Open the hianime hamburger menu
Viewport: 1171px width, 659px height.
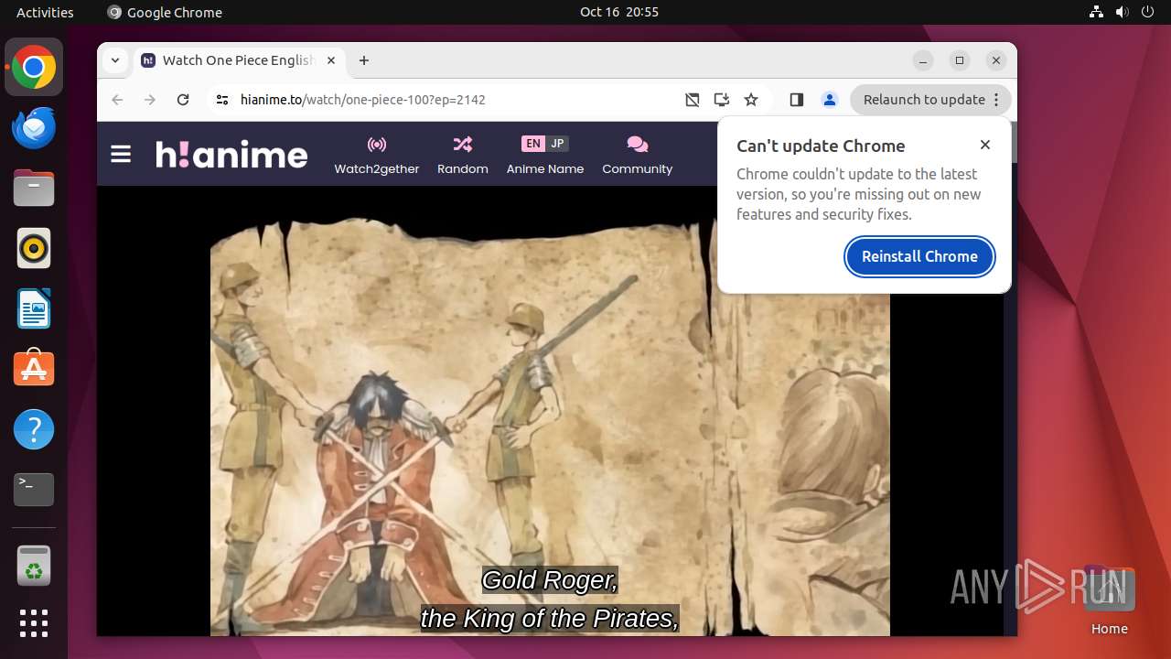point(121,154)
